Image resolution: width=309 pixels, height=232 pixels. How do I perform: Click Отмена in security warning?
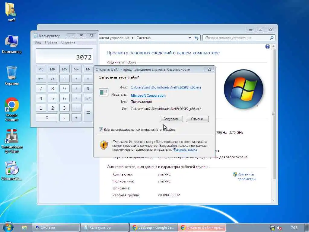197,119
